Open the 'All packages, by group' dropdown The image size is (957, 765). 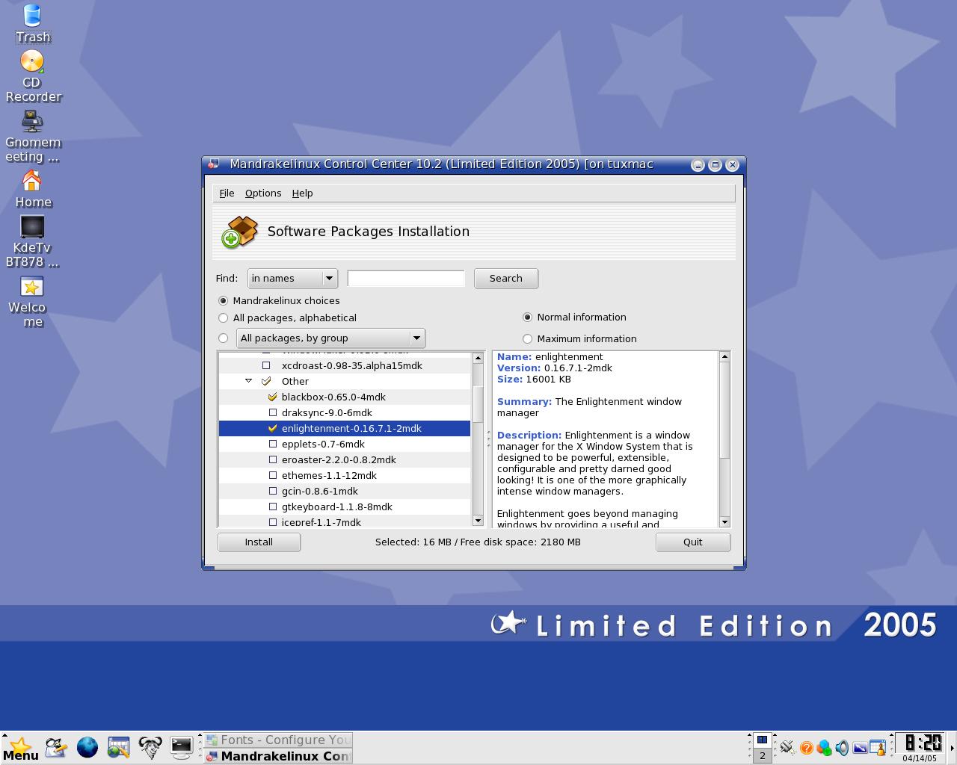tap(330, 338)
